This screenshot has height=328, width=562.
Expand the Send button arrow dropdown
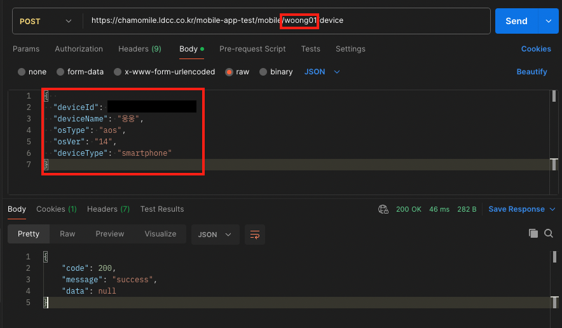[548, 21]
